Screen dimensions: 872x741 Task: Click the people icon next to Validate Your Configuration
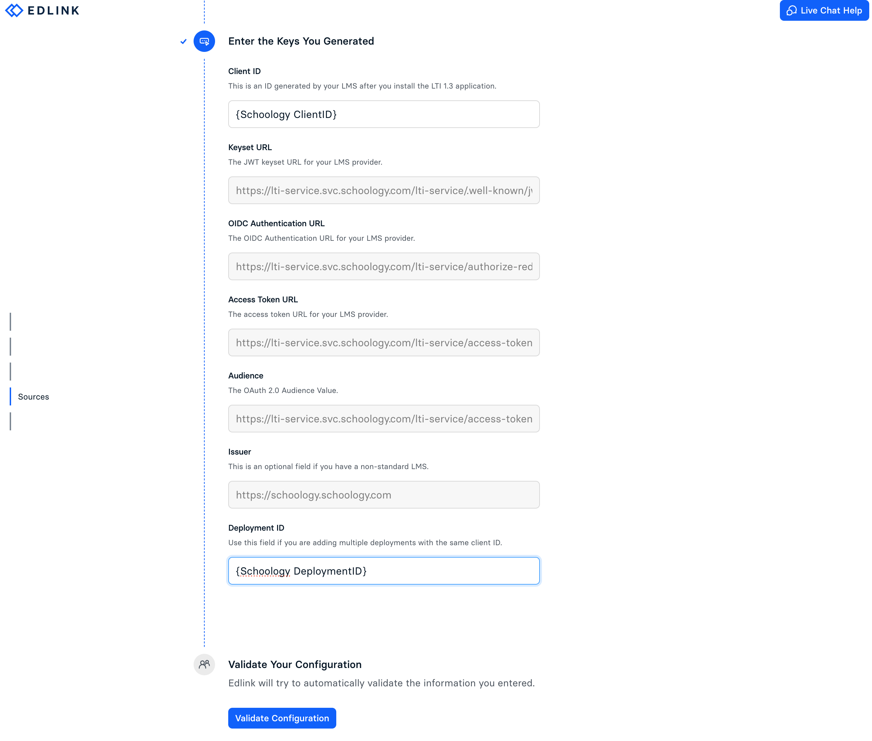click(204, 664)
